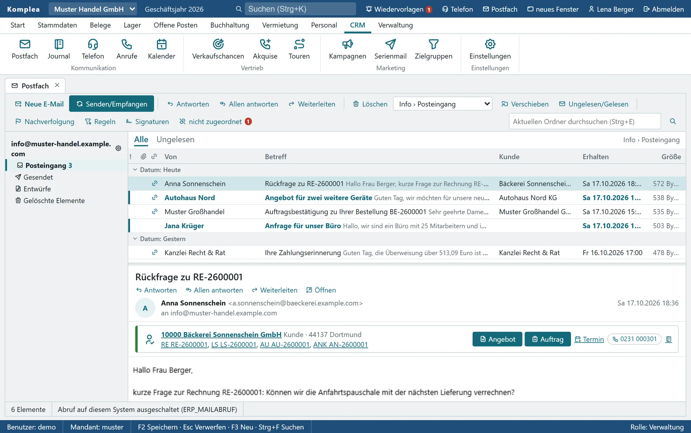The width and height of the screenshot is (691, 433).
Task: Open the Buchhaltung menu tab
Action: tap(230, 25)
